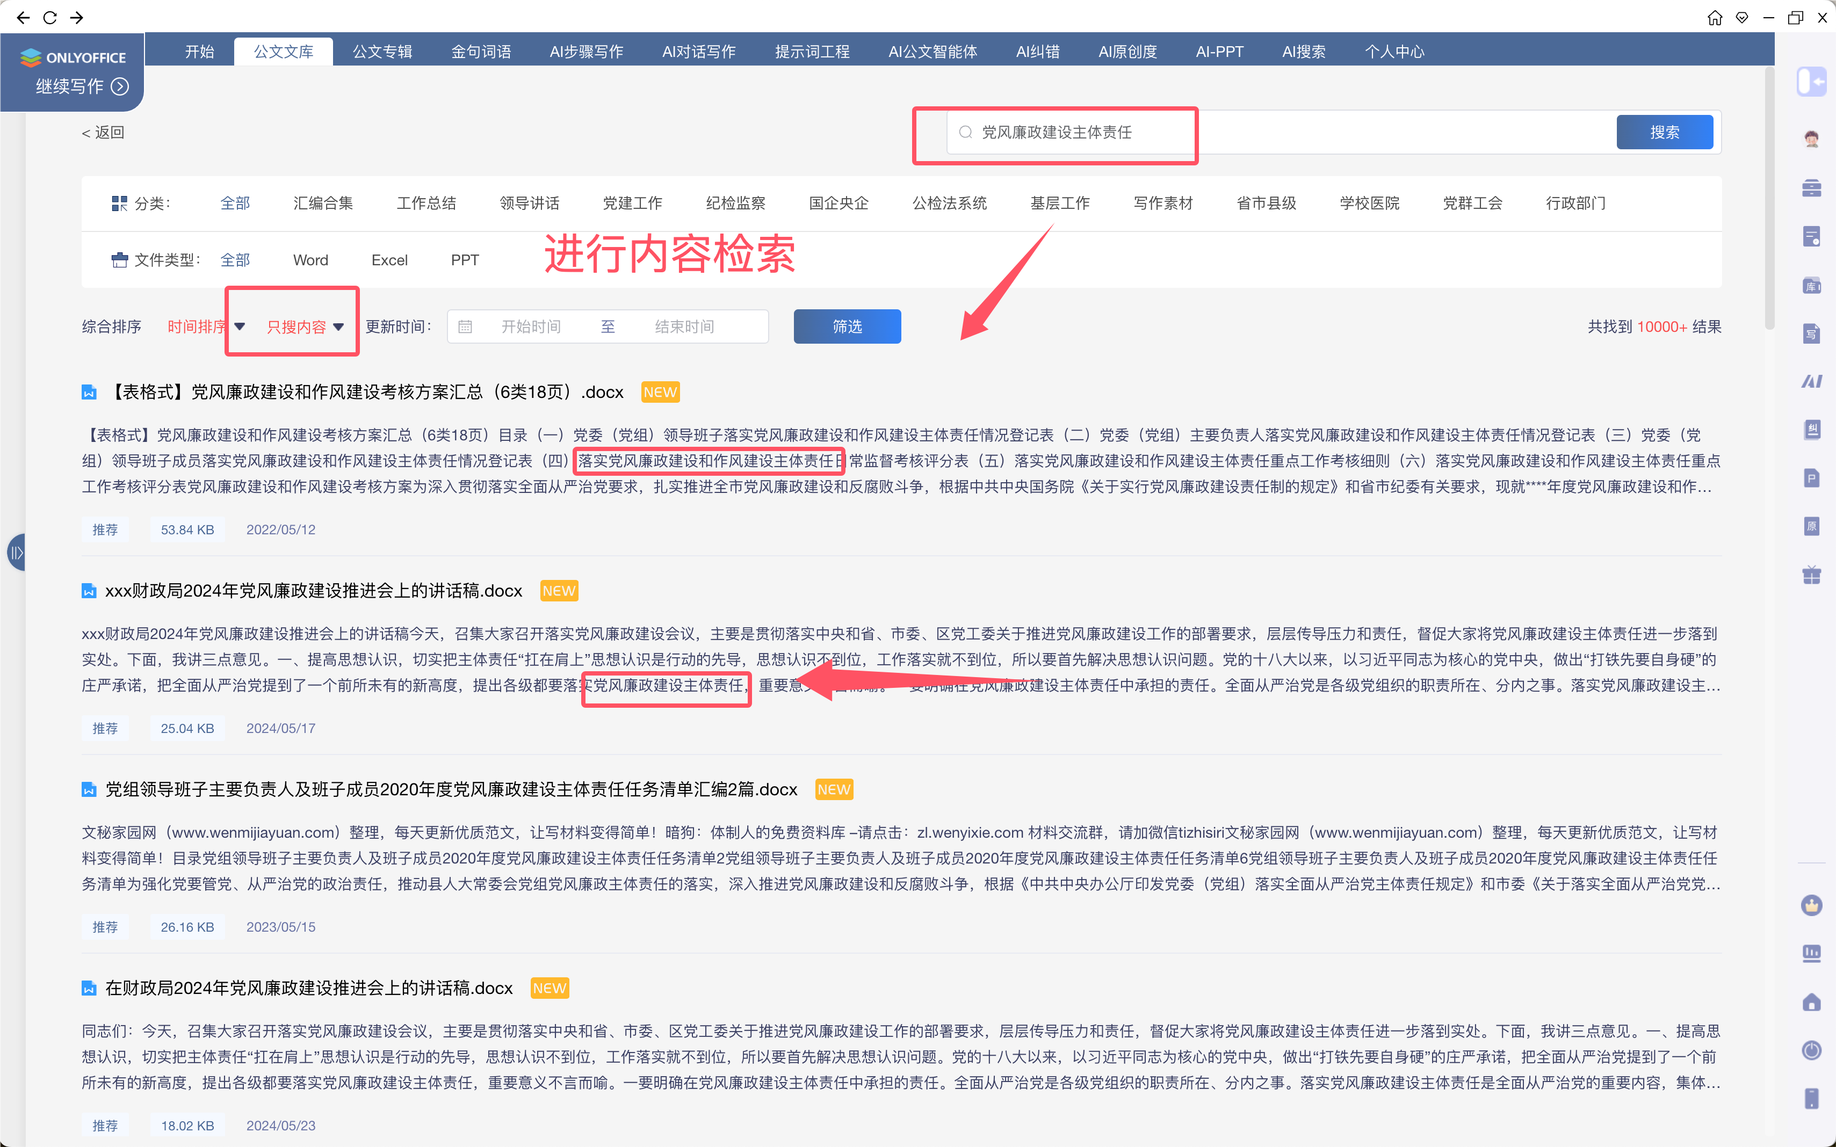Switch to the AI对话写作 tab
Viewport: 1836px width, 1147px height.
point(699,51)
